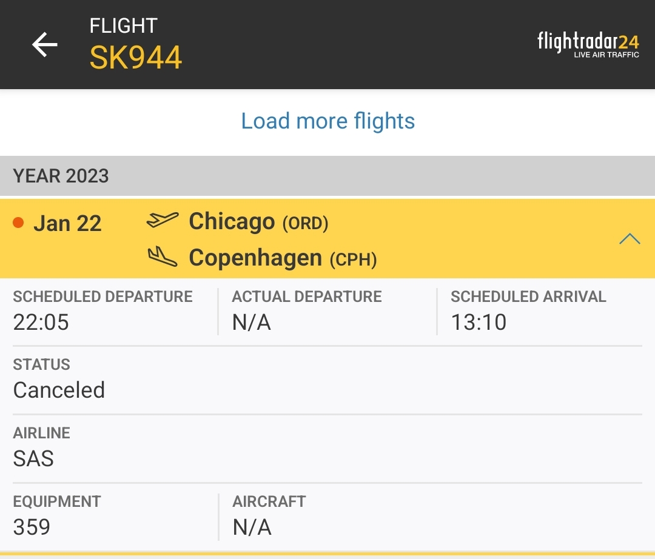This screenshot has width=655, height=559.
Task: Load more flights
Action: coord(327,121)
